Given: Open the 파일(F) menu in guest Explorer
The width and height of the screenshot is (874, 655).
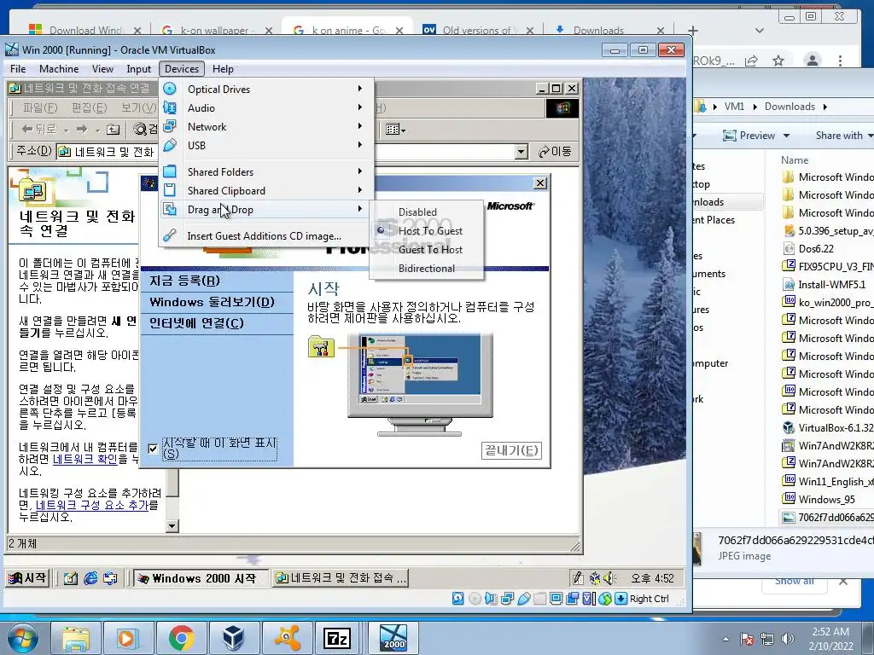Looking at the screenshot, I should [x=40, y=107].
